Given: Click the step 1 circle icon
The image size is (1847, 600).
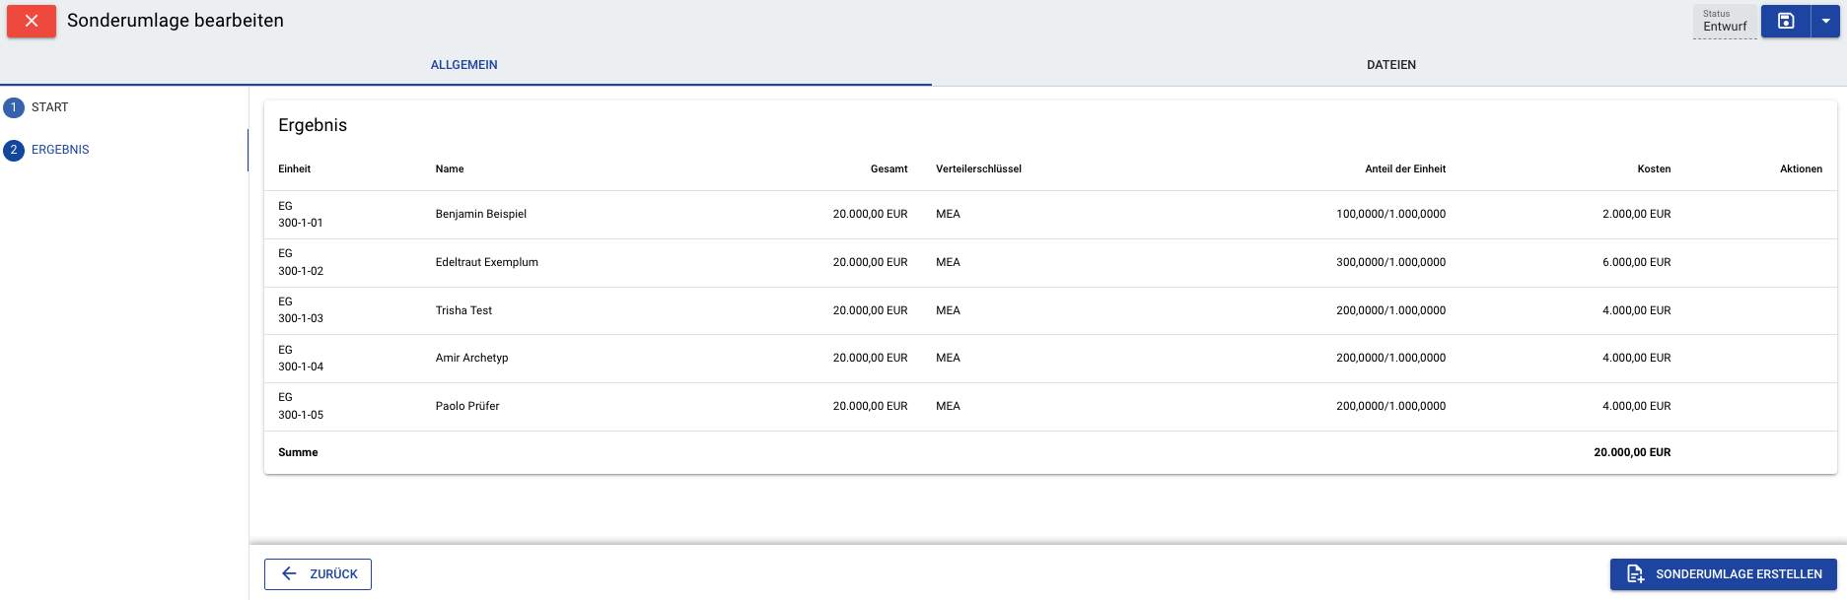Looking at the screenshot, I should point(14,107).
